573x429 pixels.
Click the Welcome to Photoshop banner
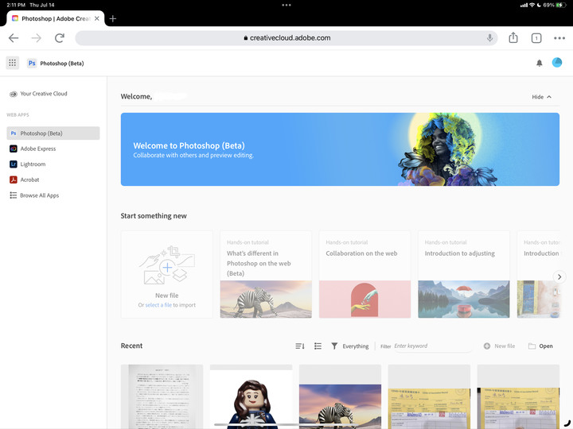340,149
